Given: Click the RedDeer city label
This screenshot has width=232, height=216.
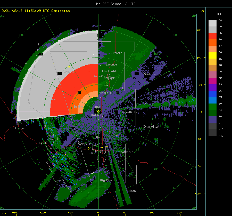Looking at the screenshot, I should [x=109, y=78].
